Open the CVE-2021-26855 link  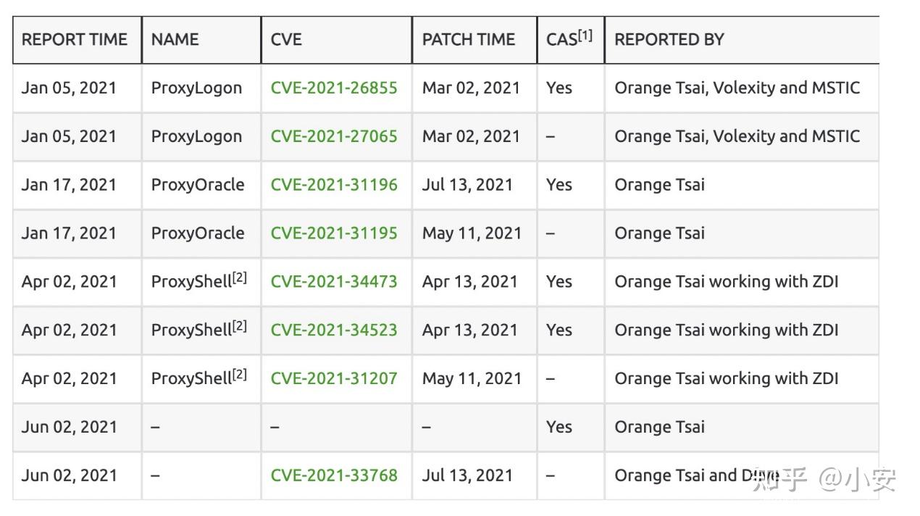[333, 88]
